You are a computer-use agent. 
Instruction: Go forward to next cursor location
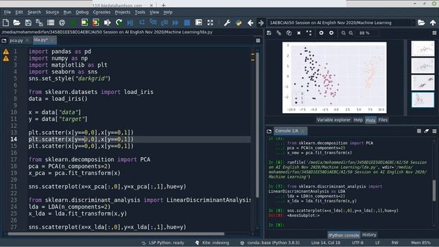[261, 23]
